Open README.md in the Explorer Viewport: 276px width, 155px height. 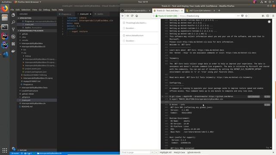pyautogui.click(x=27, y=107)
